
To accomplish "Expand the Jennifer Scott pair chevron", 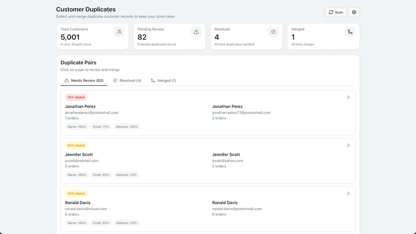I will (348, 146).
